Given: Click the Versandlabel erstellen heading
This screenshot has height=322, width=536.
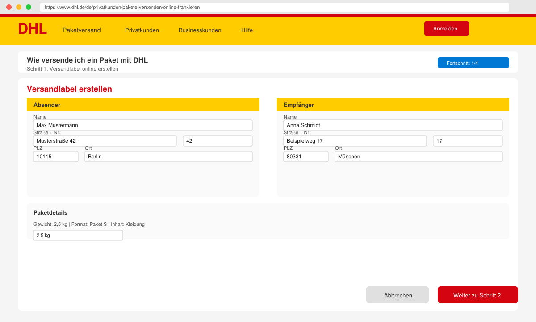Looking at the screenshot, I should point(69,89).
